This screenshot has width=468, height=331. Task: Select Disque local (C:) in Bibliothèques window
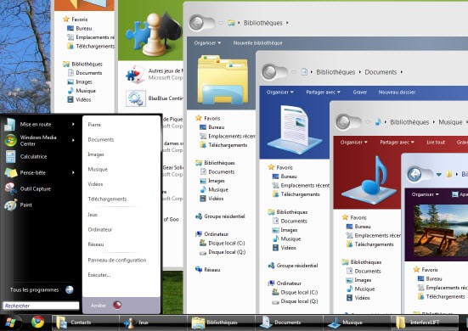tap(223, 243)
